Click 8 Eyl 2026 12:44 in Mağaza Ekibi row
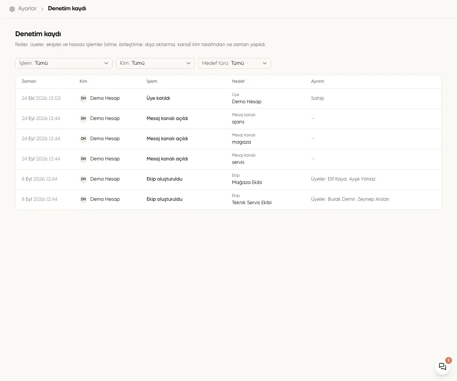This screenshot has height=381, width=457. pyautogui.click(x=40, y=179)
